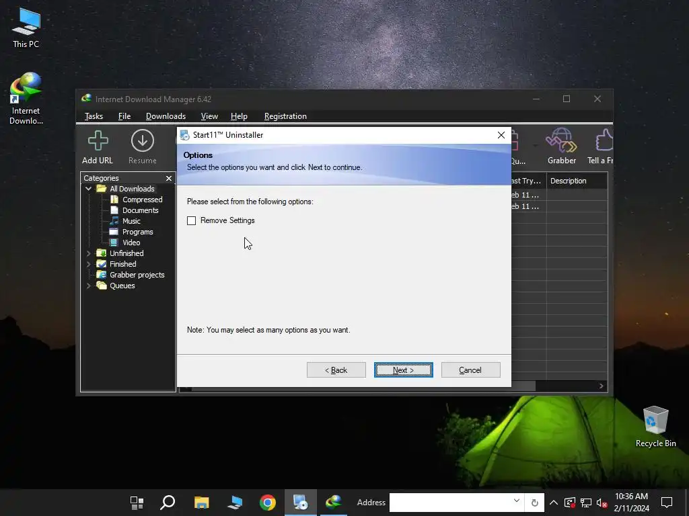
Task: Click the Address refresh button
Action: tap(534, 503)
